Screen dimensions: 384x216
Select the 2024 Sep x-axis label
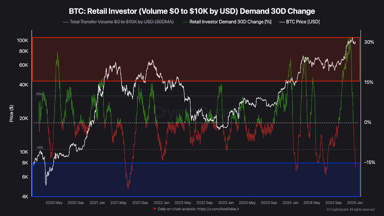[x=334, y=203]
